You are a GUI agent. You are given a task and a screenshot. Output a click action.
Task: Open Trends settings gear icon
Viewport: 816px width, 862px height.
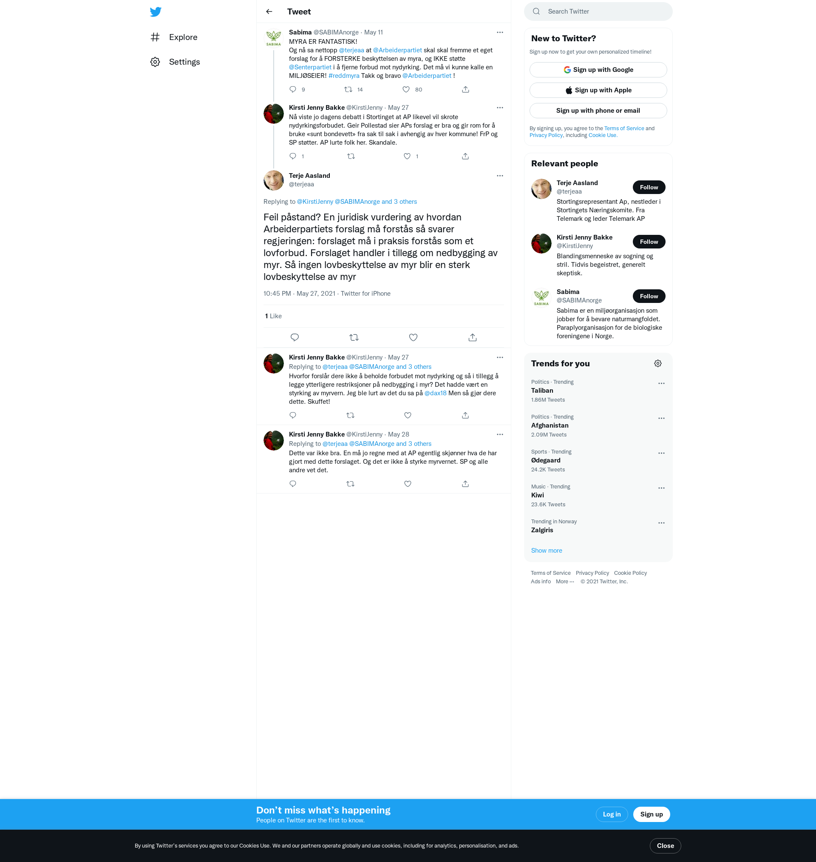657,363
